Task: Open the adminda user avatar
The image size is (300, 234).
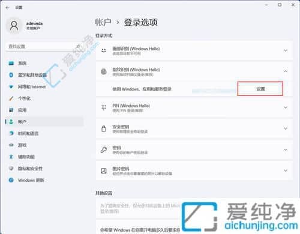Action: coord(14,26)
